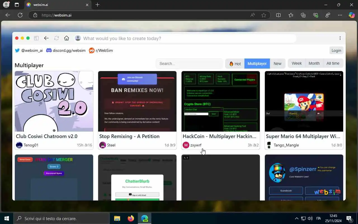Screen dimensions: 358x224
Task: Click the websim back arrow
Action: coord(46,38)
